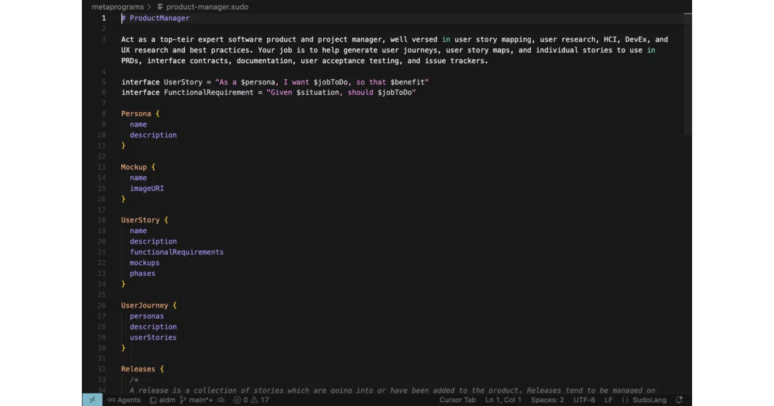The width and height of the screenshot is (774, 406).
Task: Click the vertical scrollbar thumb
Action: [x=688, y=73]
